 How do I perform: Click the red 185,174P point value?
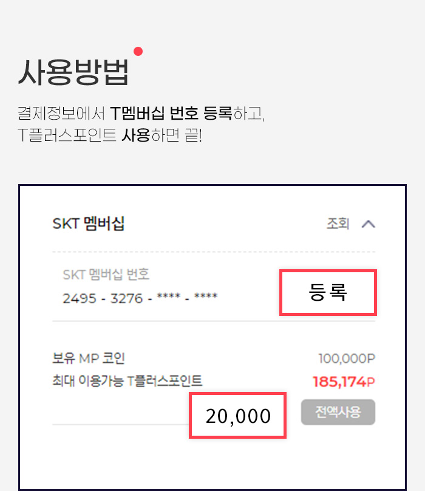[344, 382]
